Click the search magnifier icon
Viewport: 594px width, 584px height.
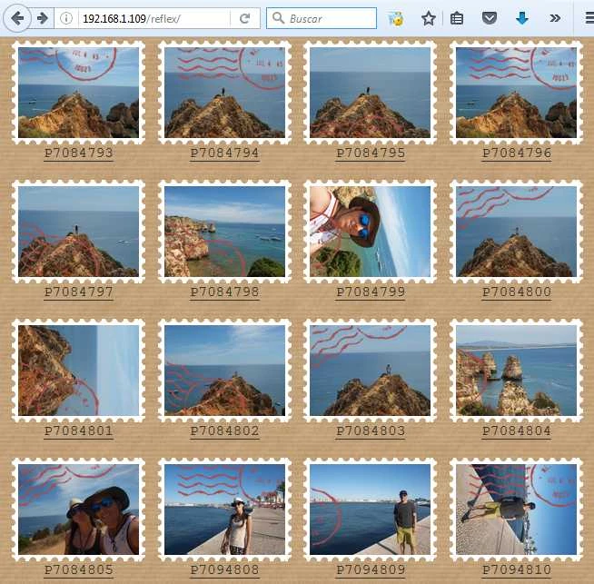279,18
